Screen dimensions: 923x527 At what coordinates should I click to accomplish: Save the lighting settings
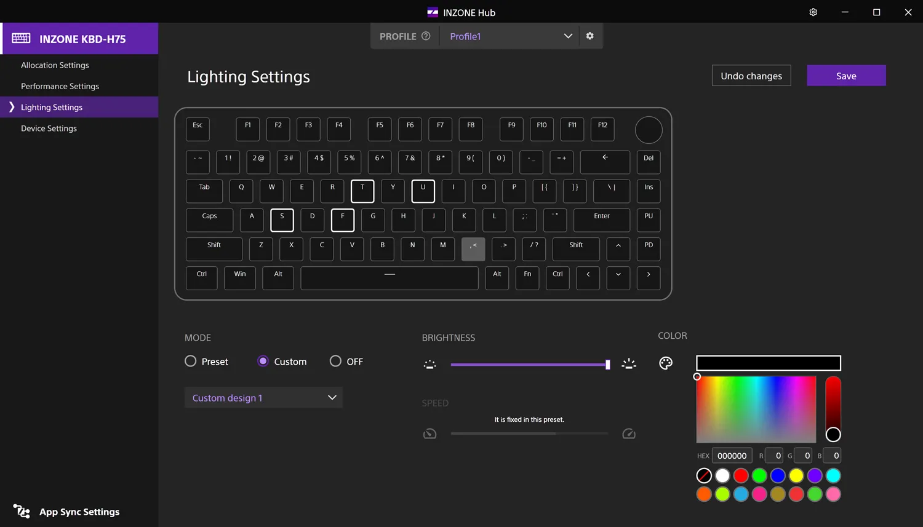846,75
